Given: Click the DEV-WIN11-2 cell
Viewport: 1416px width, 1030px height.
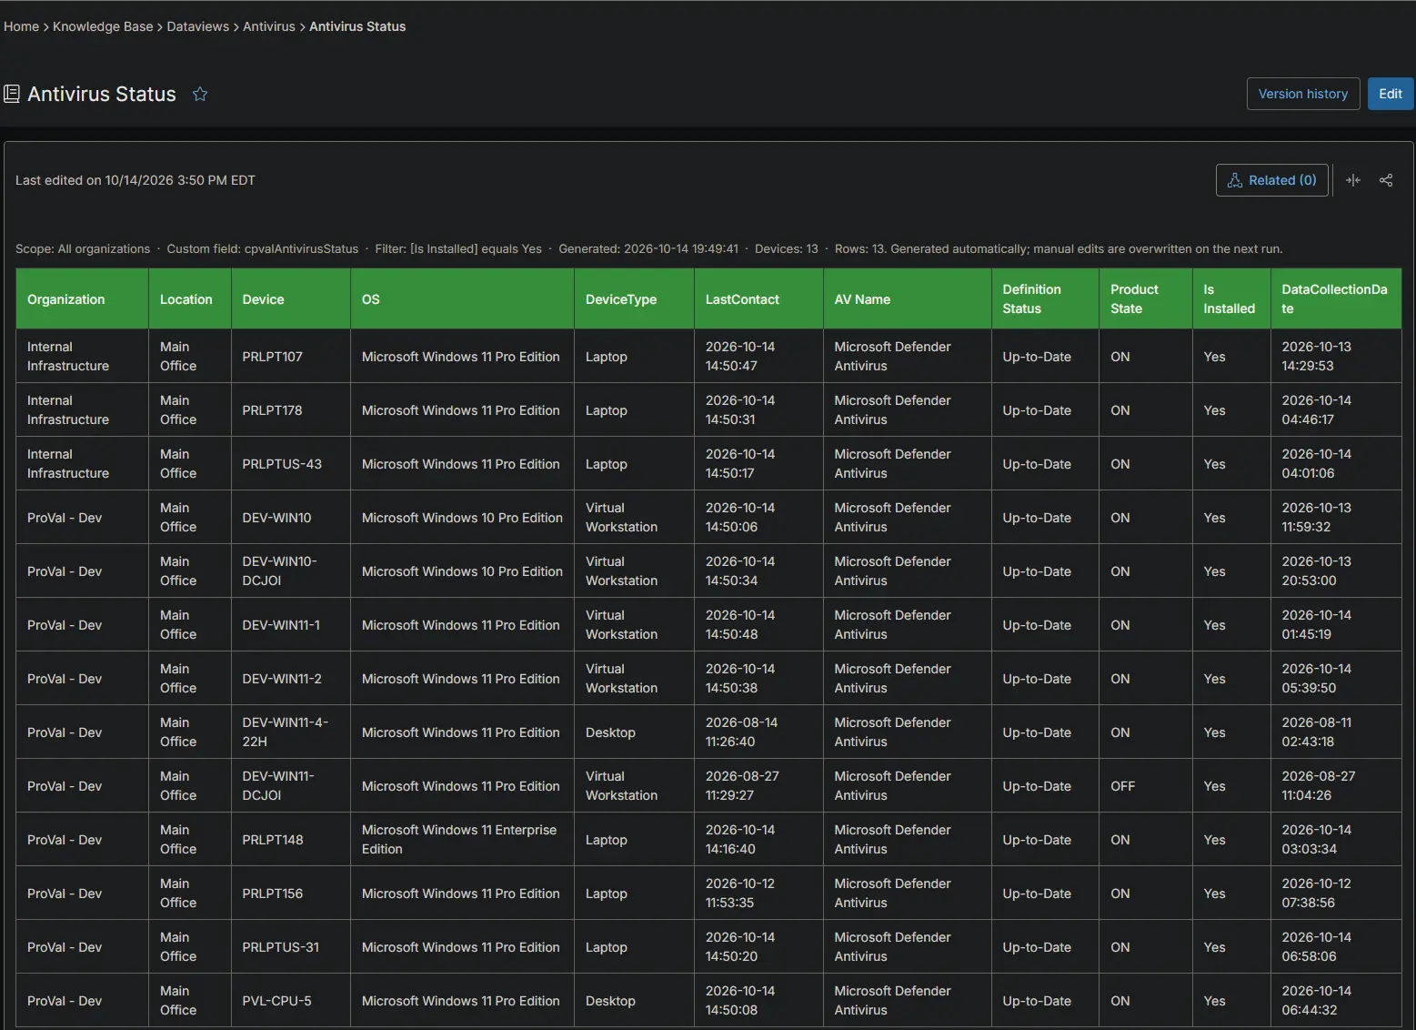Looking at the screenshot, I should 291,678.
